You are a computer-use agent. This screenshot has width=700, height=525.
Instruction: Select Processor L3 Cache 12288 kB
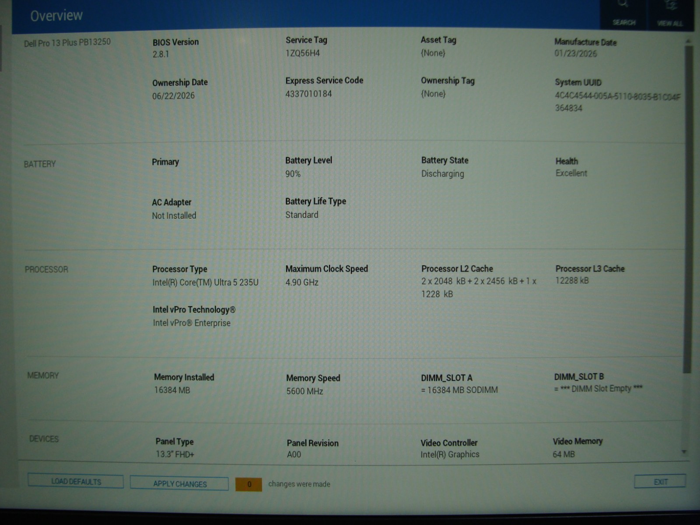click(572, 280)
